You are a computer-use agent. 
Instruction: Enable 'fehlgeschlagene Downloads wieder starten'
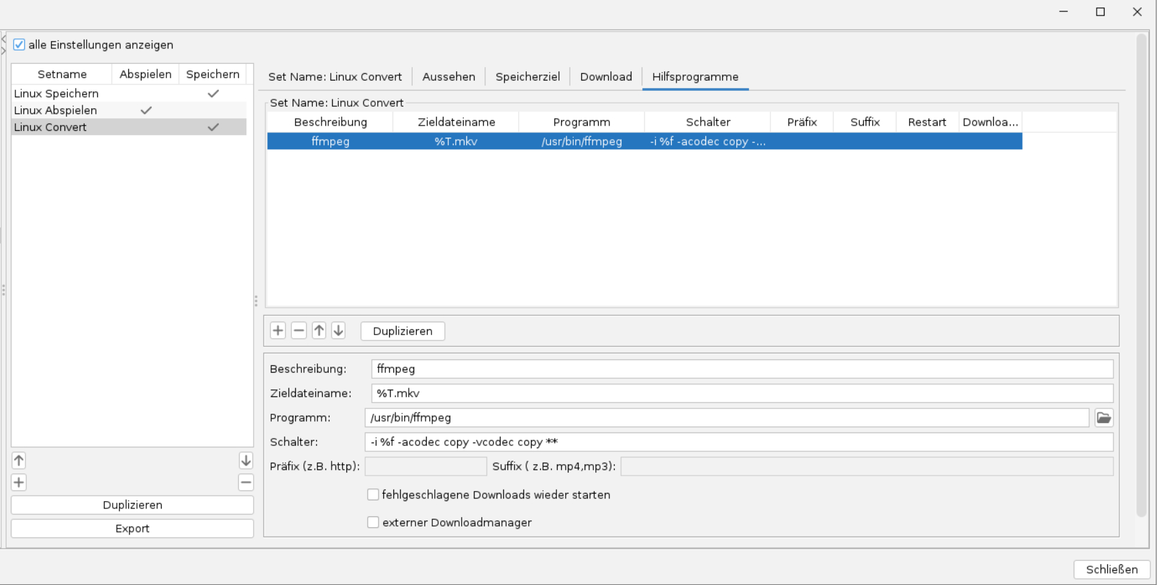pyautogui.click(x=373, y=495)
